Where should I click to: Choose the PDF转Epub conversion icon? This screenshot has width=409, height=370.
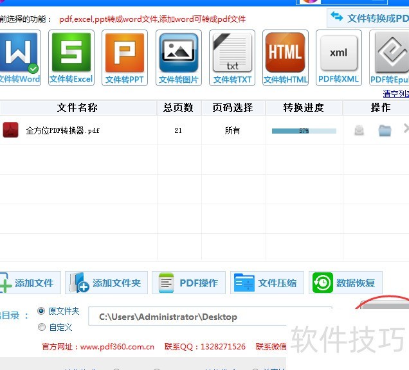pyautogui.click(x=389, y=58)
